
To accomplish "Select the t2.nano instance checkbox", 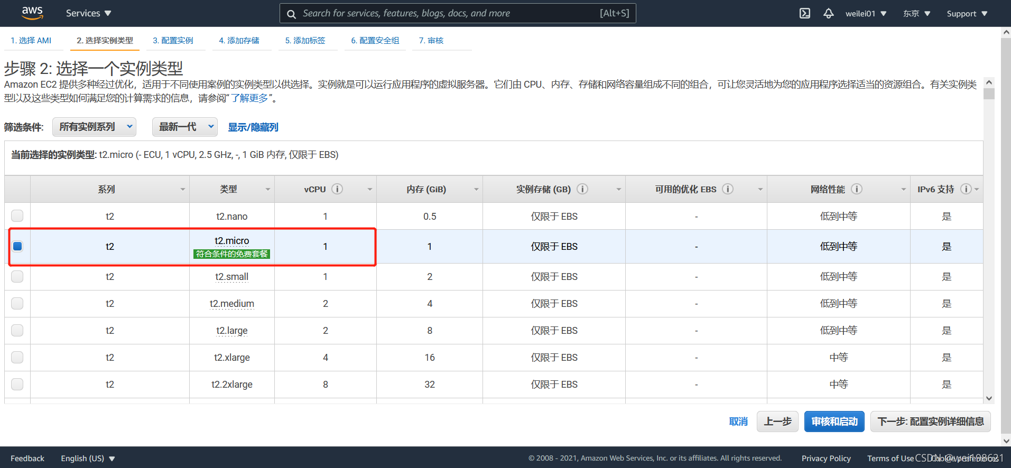I will pyautogui.click(x=17, y=216).
